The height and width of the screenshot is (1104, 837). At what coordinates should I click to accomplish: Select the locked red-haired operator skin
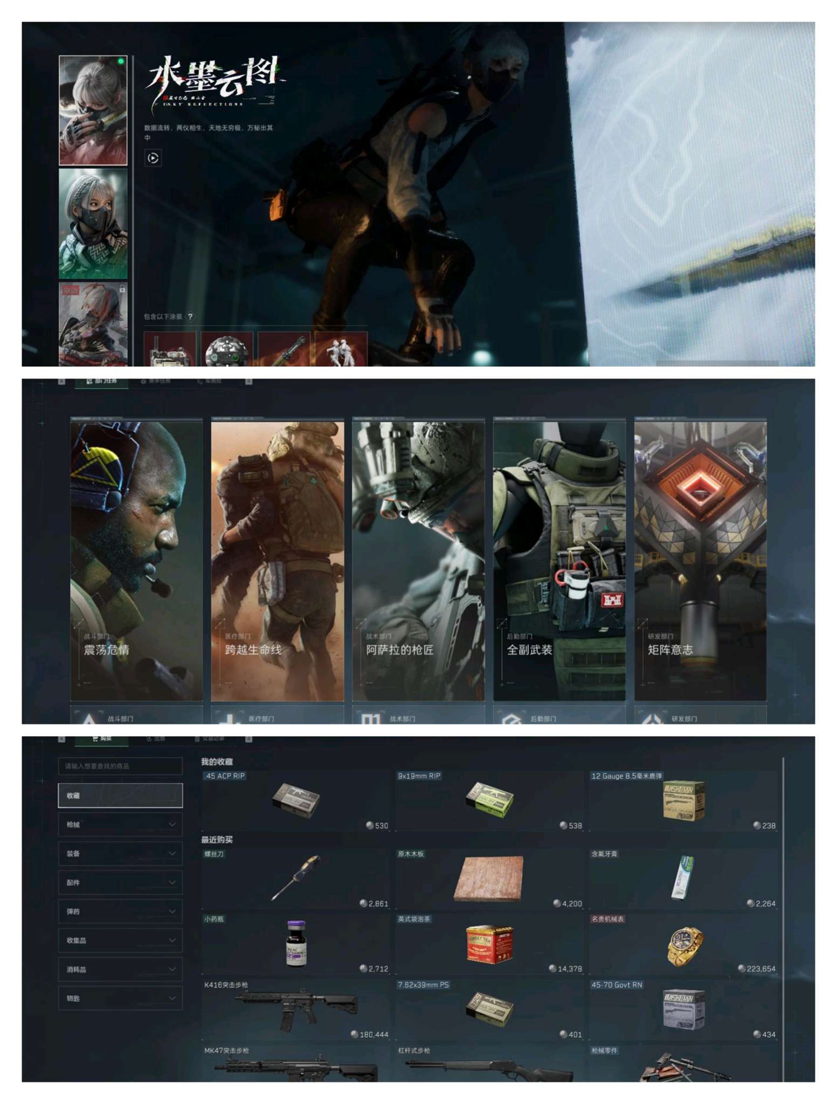(93, 323)
